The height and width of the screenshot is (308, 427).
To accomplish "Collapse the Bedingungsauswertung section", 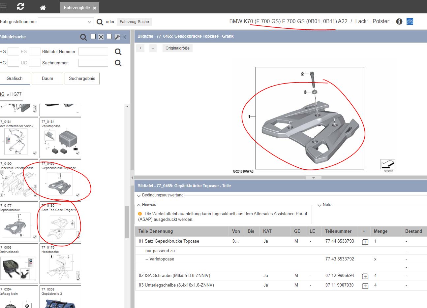I will (139, 195).
